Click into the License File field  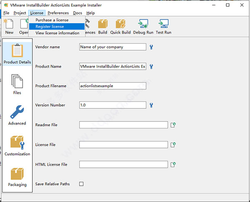tap(123, 145)
